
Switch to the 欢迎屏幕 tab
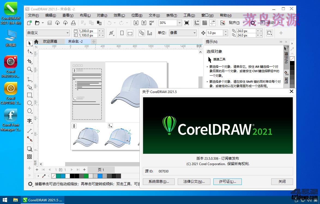[x=50, y=42]
